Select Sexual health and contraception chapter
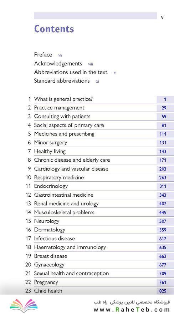The image size is (174, 314). 71,273
